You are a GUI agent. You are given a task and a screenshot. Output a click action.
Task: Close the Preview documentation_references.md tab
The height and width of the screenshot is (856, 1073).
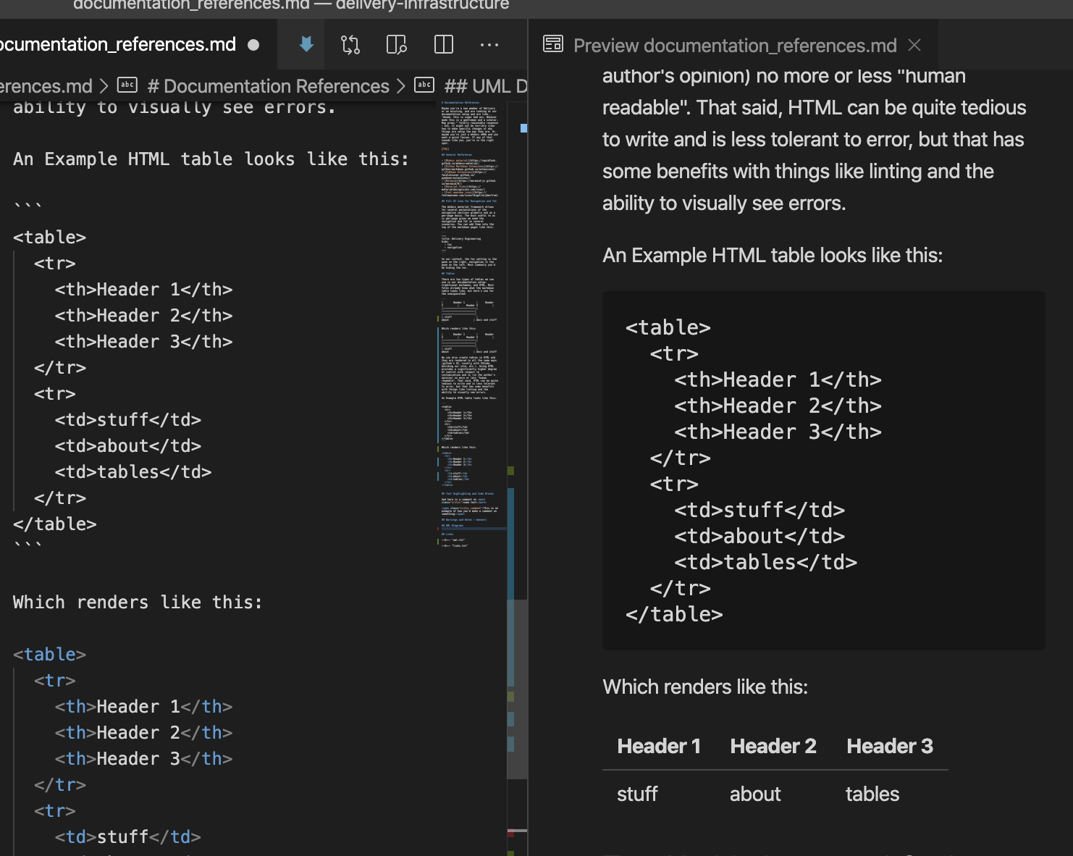click(x=914, y=45)
